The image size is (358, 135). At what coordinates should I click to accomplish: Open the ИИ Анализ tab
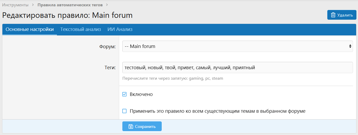[120, 29]
